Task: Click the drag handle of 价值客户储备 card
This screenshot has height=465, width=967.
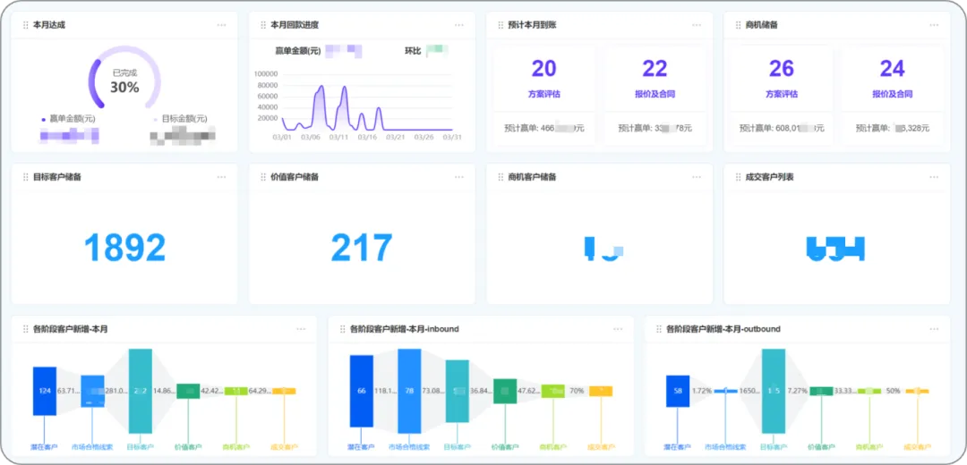Action: click(262, 177)
